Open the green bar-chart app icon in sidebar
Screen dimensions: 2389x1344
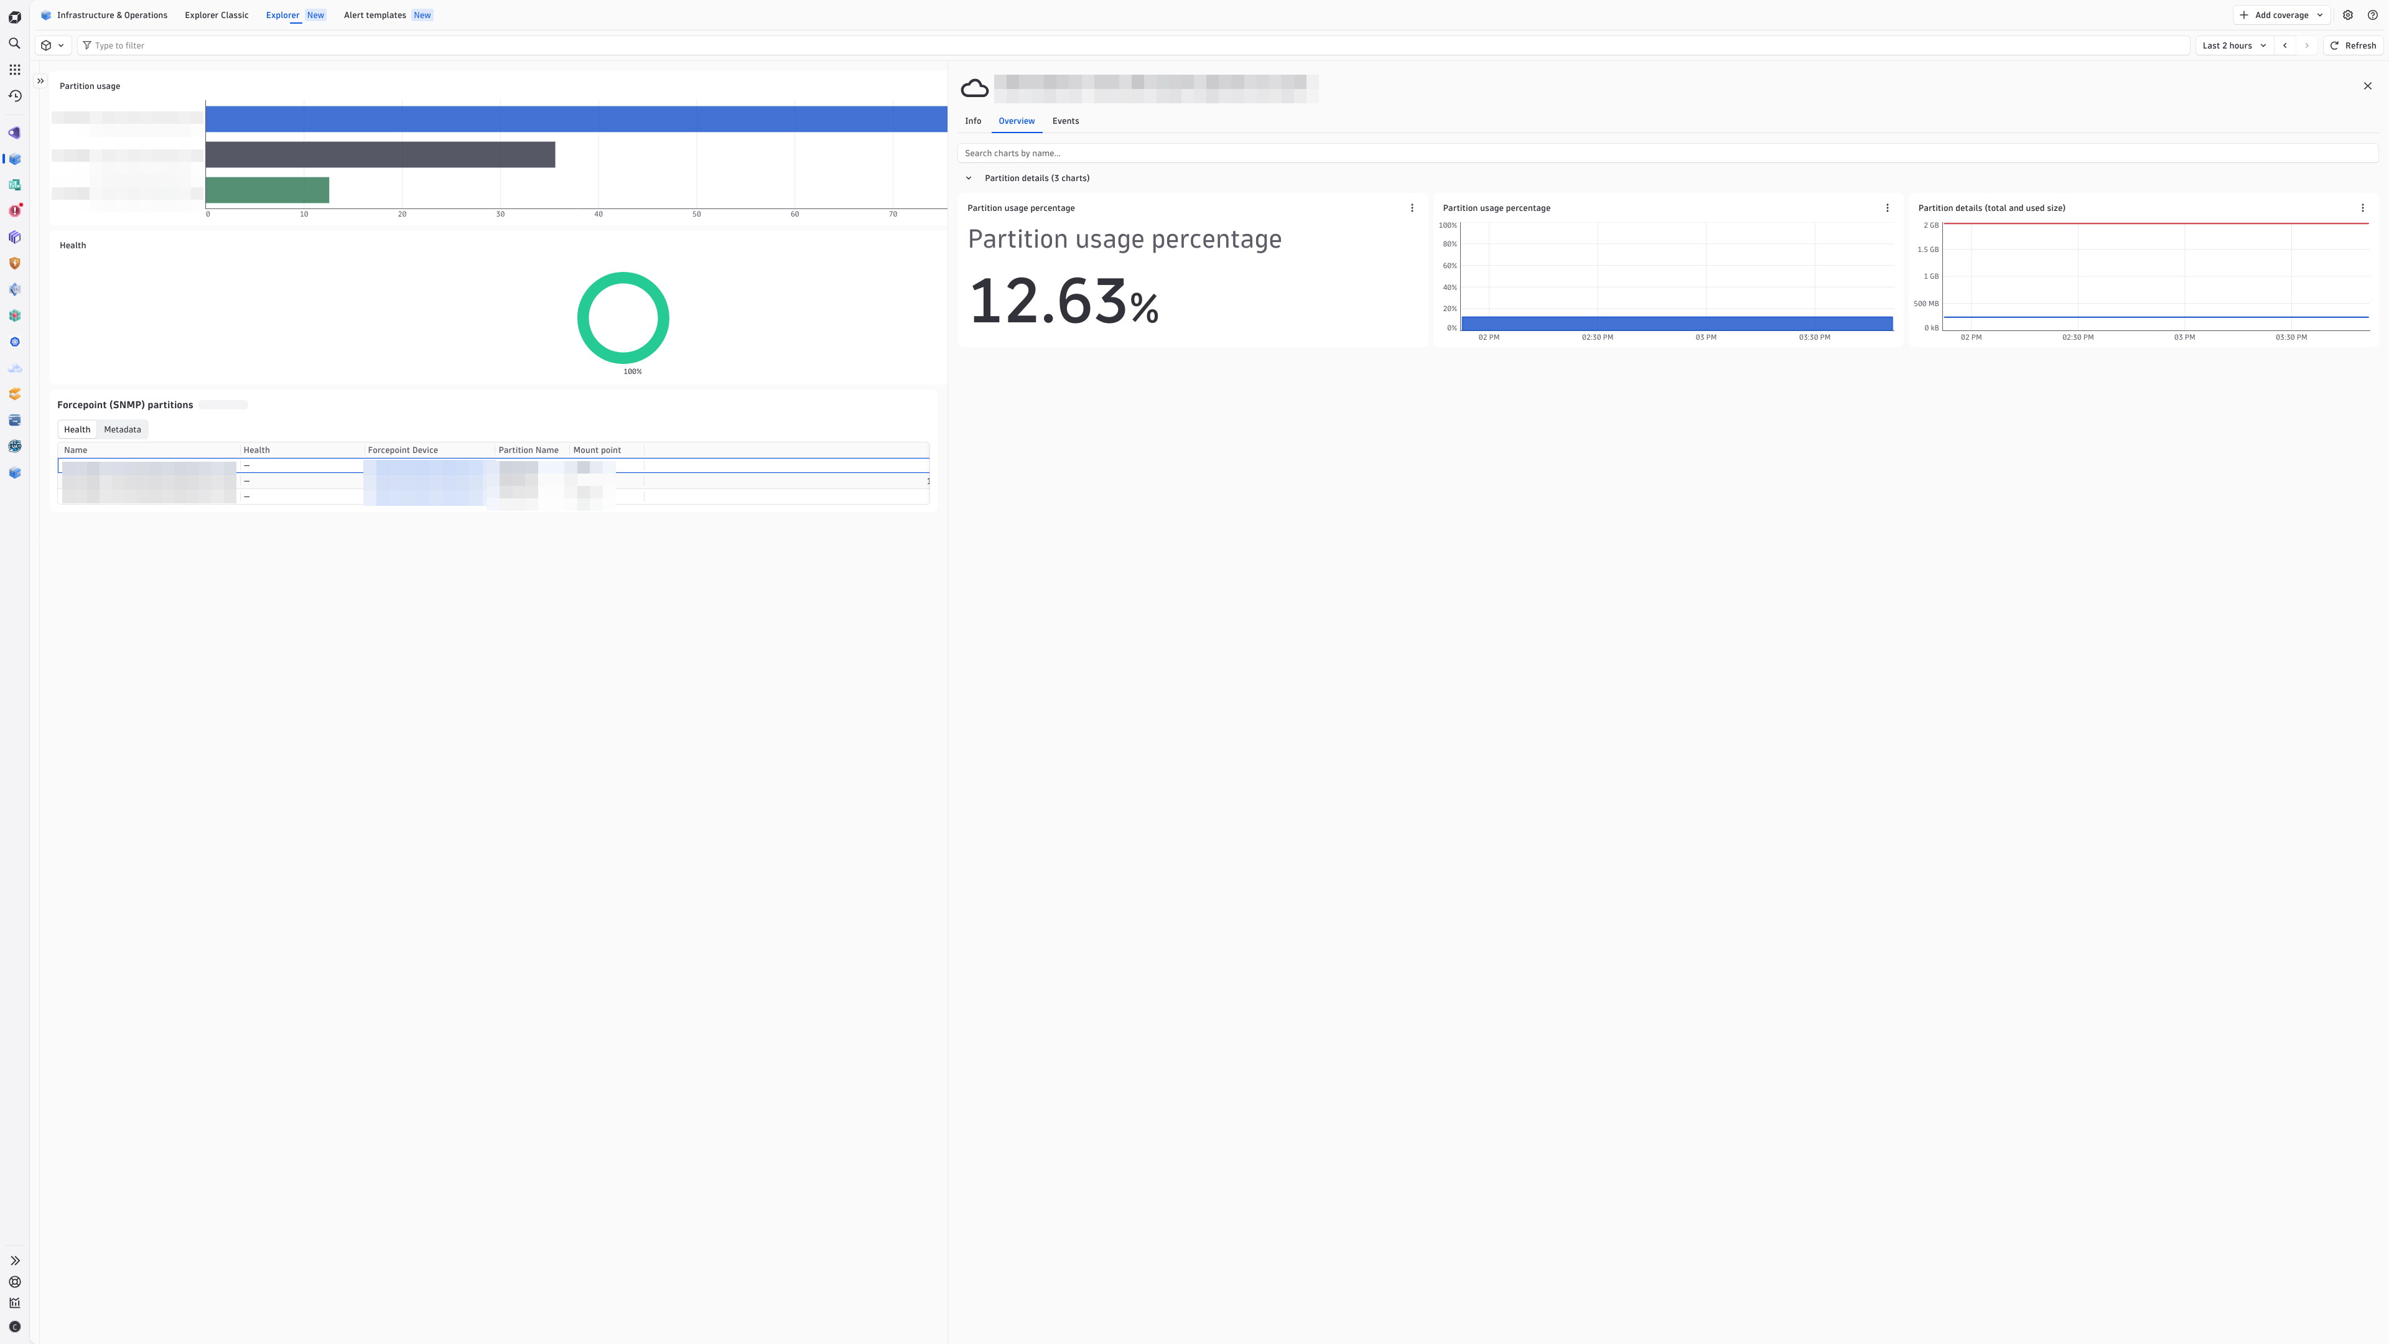15,185
